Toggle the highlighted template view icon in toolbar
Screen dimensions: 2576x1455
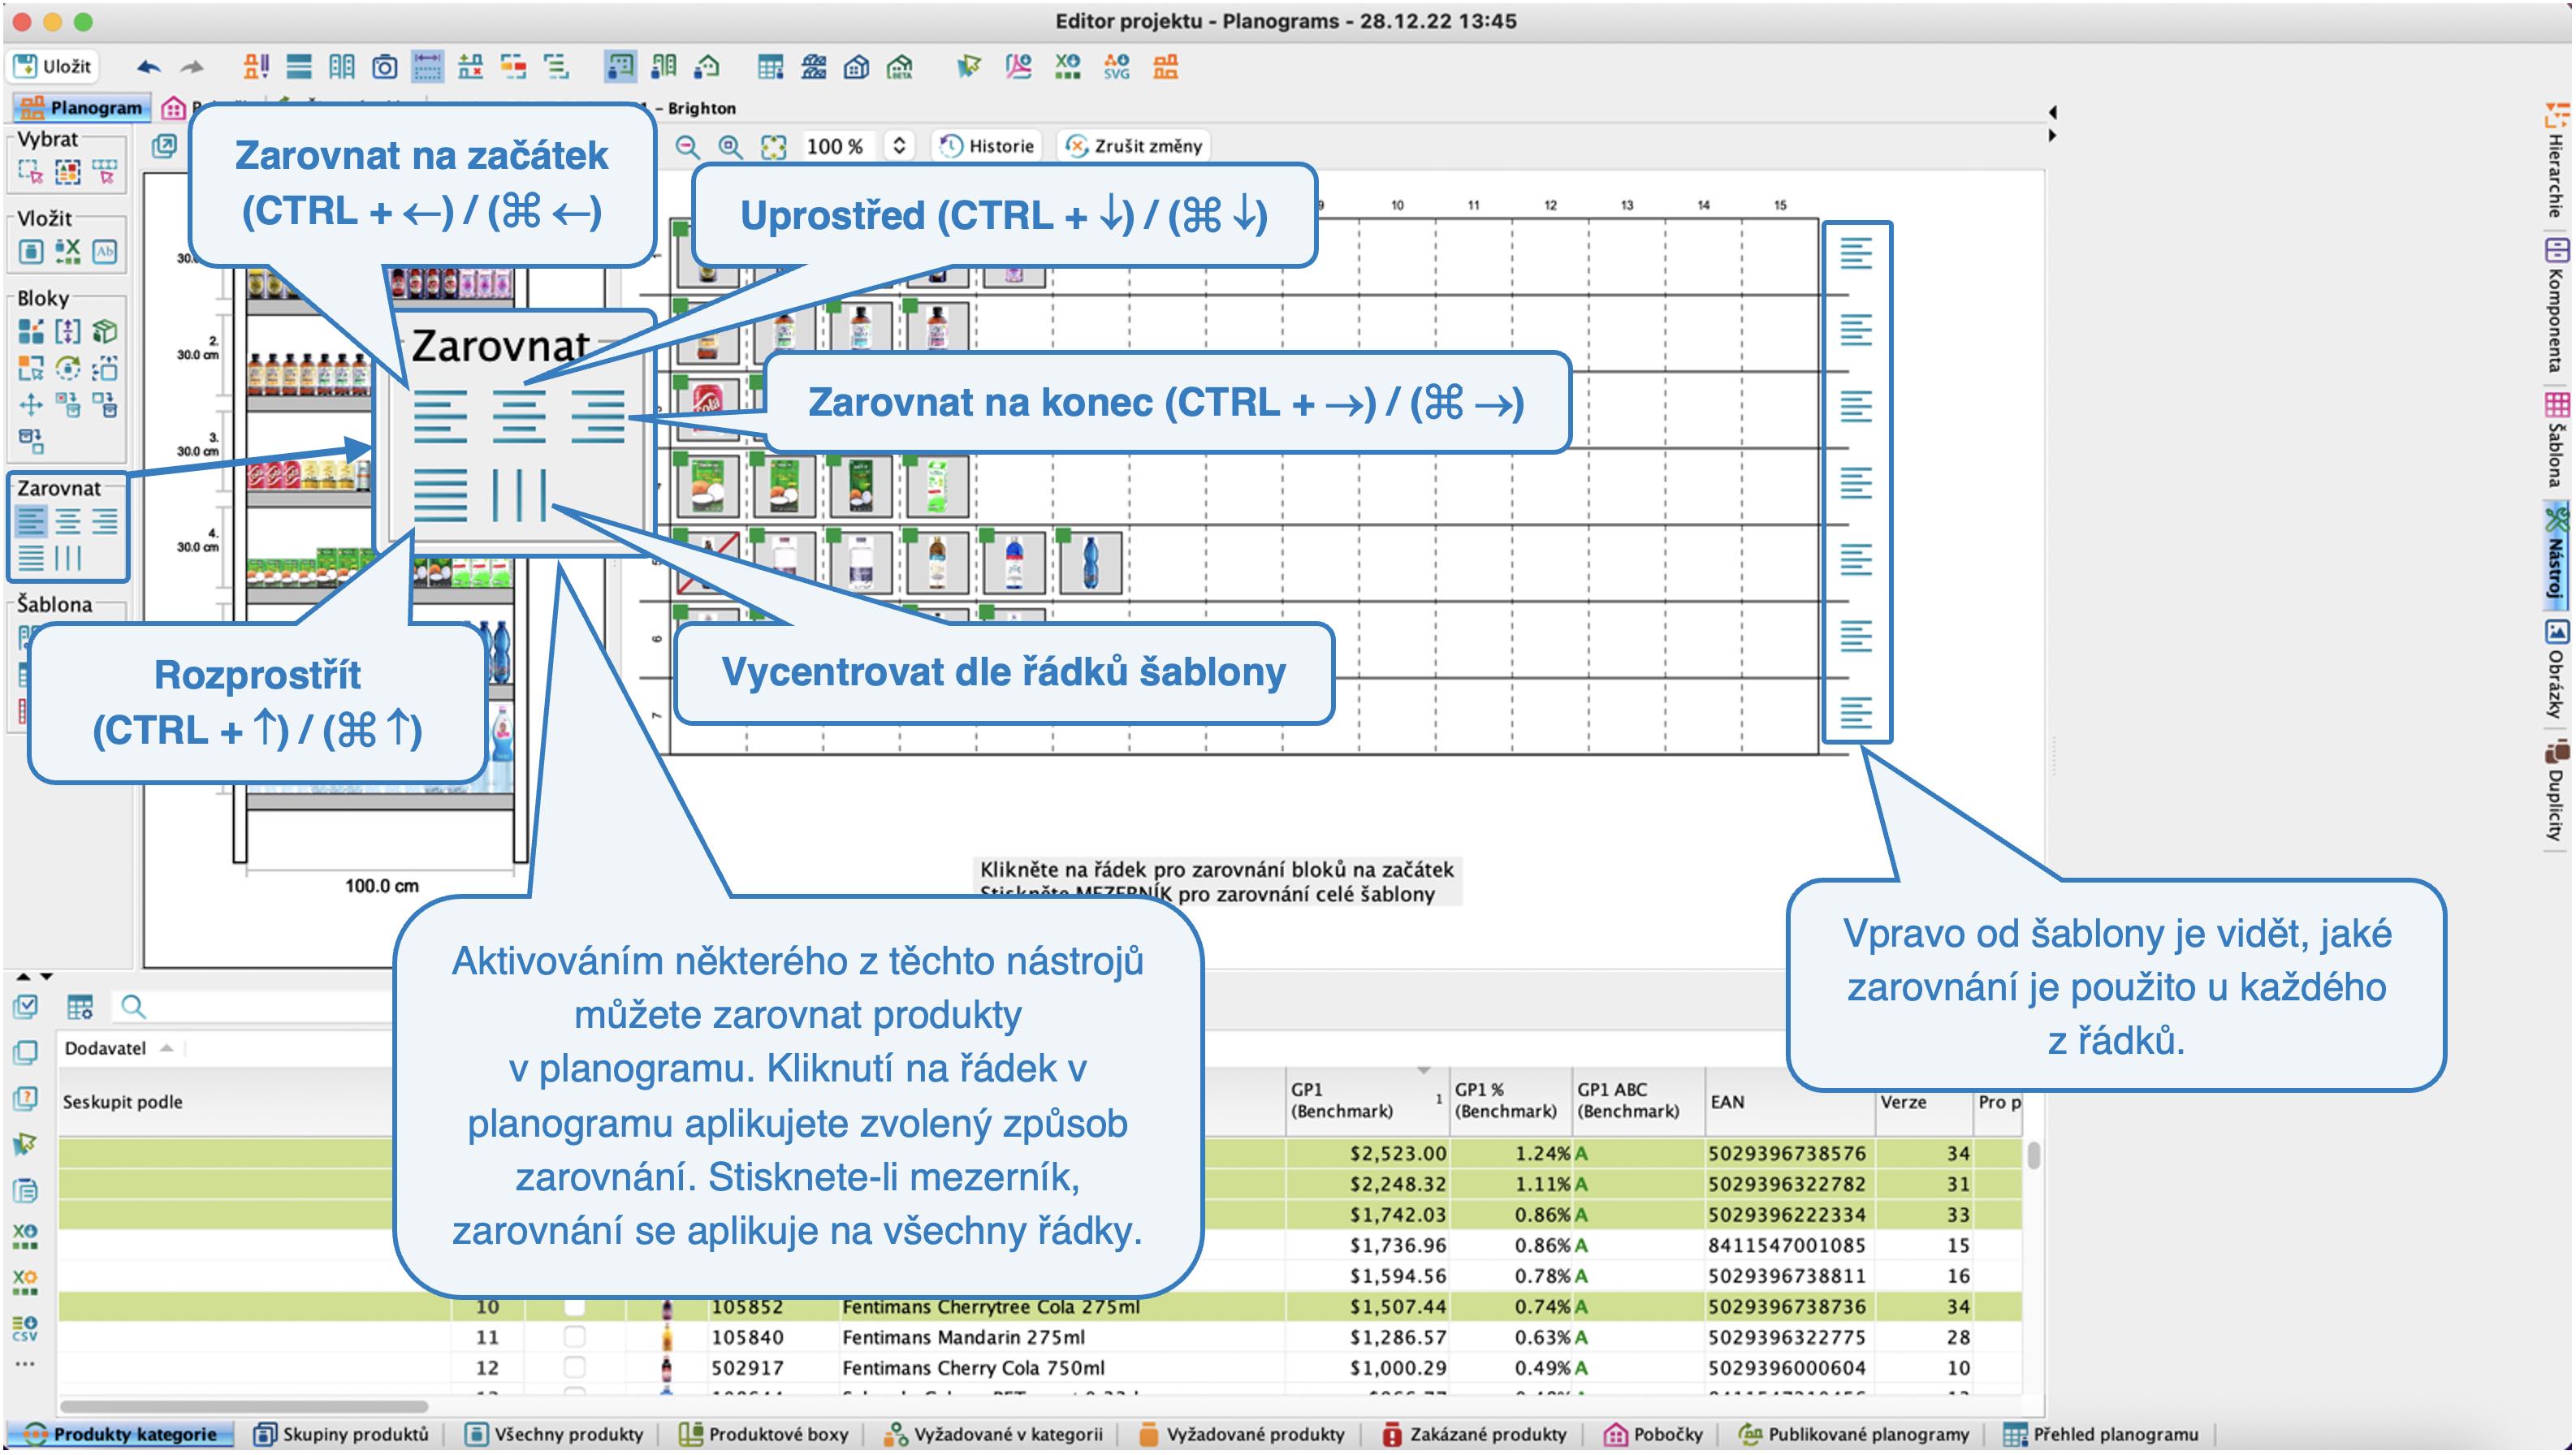620,67
